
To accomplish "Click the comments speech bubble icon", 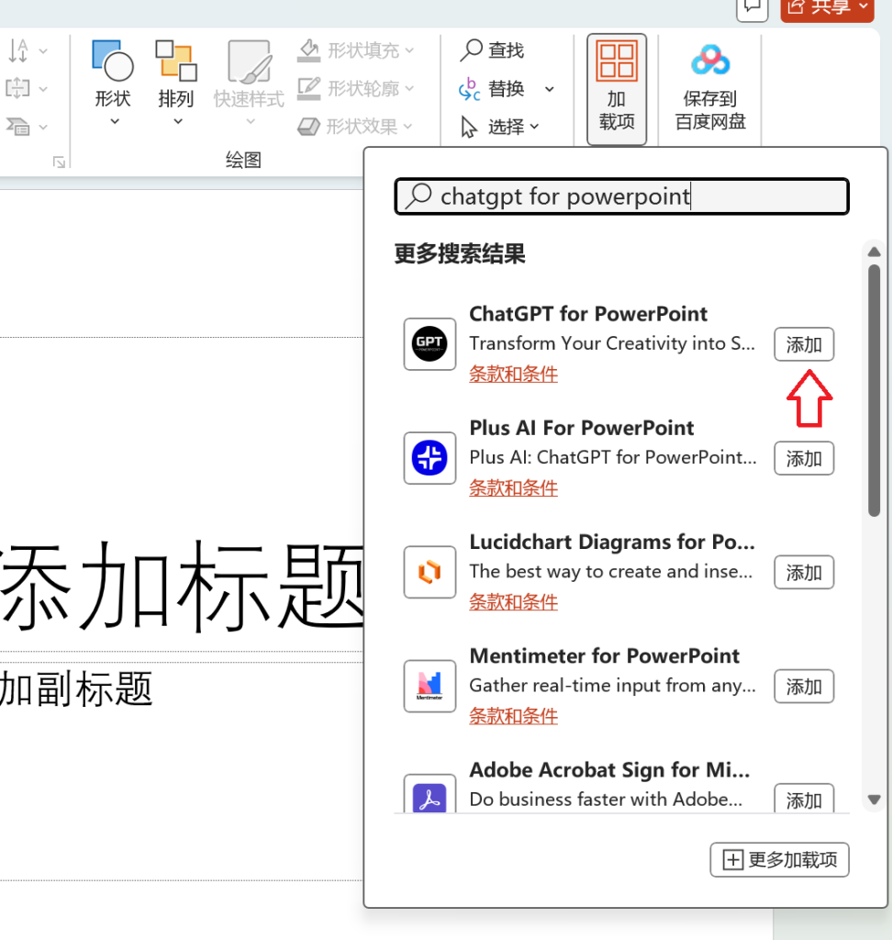I will tap(753, 7).
